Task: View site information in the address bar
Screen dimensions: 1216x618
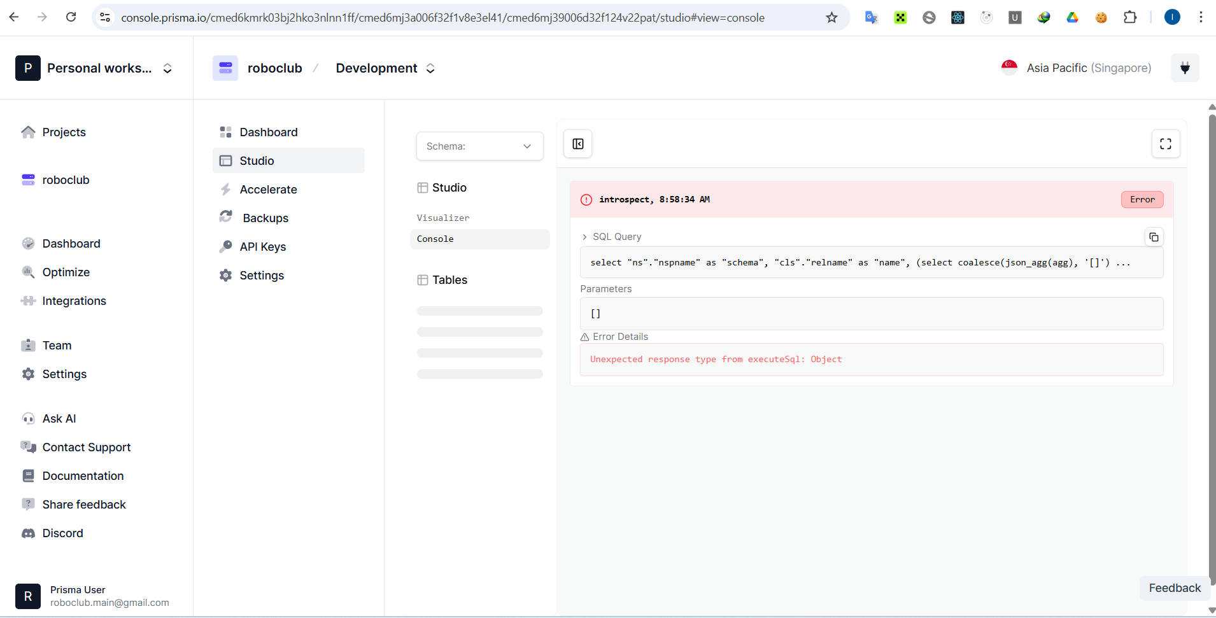Action: click(x=106, y=17)
